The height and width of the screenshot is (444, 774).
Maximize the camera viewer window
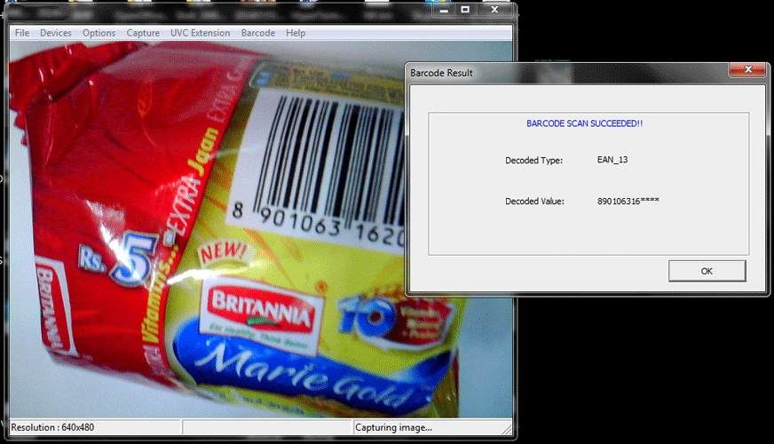click(x=465, y=10)
